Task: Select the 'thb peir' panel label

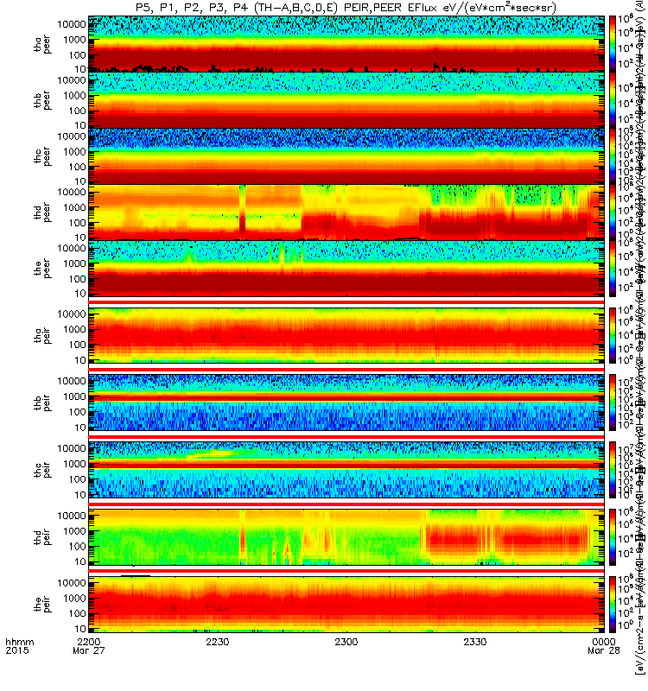Action: click(42, 403)
